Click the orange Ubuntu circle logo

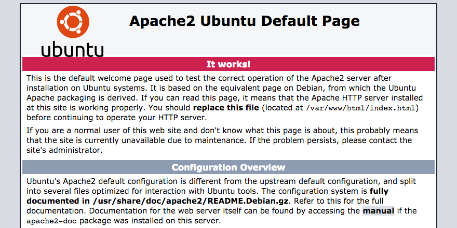(72, 22)
